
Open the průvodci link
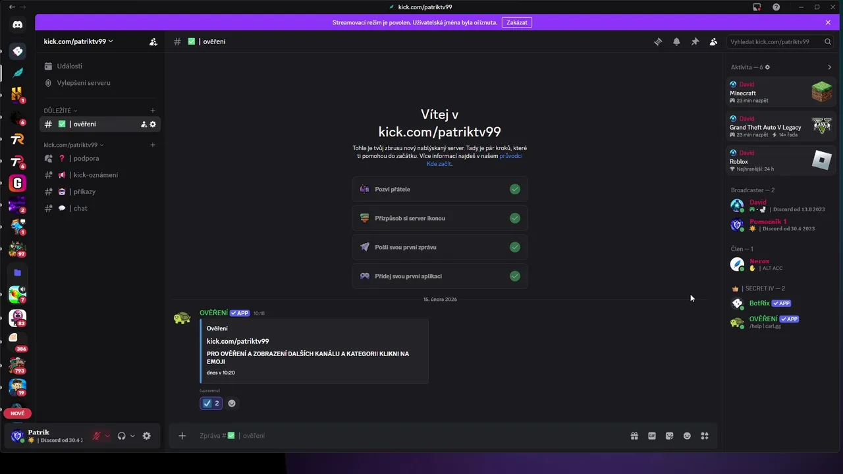510,156
